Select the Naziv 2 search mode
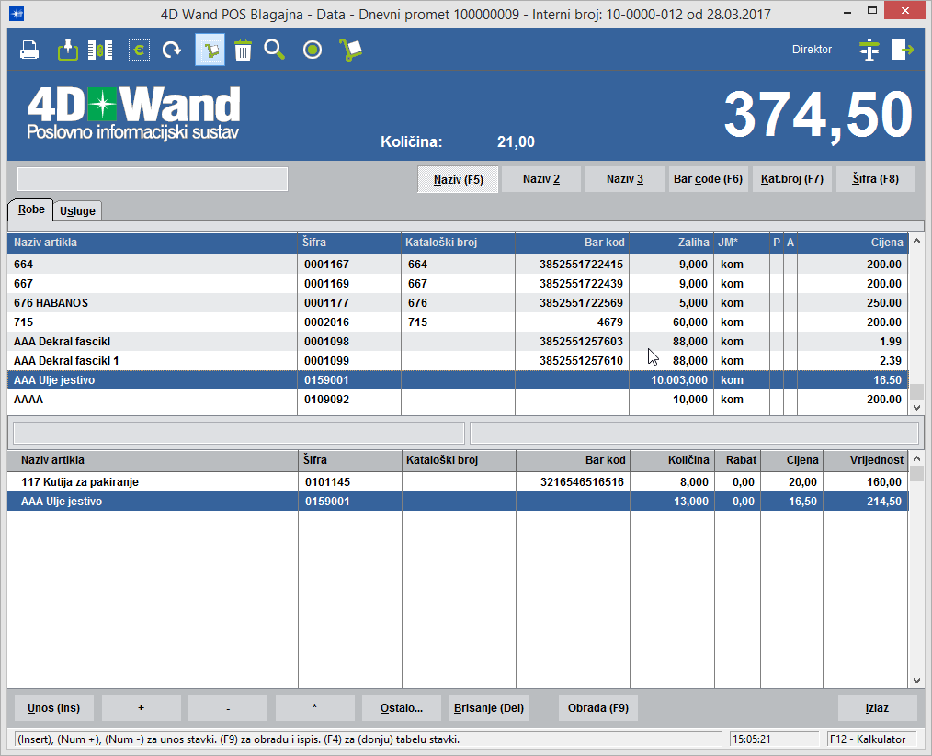 tap(540, 179)
